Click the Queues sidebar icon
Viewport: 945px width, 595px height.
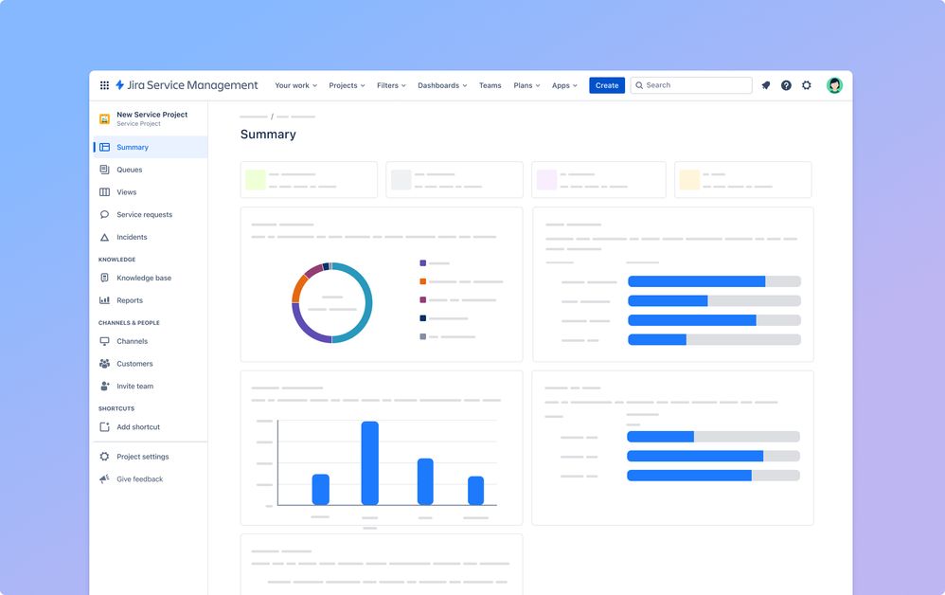coord(104,170)
